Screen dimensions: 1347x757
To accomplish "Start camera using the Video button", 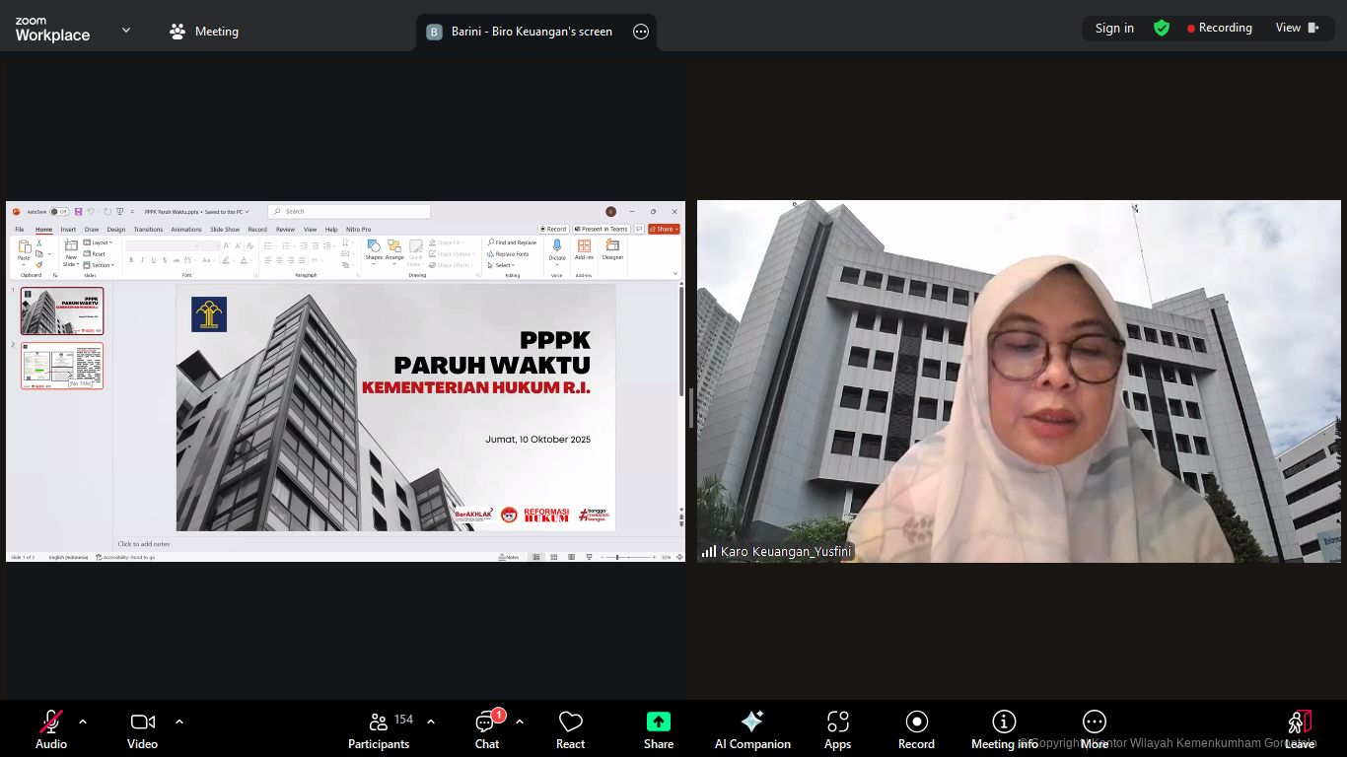I will pyautogui.click(x=142, y=730).
